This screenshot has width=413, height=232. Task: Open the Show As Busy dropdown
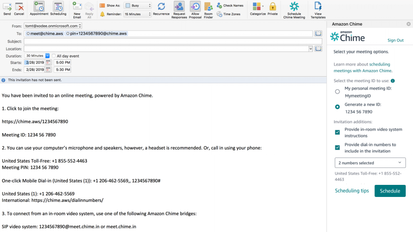click(138, 6)
